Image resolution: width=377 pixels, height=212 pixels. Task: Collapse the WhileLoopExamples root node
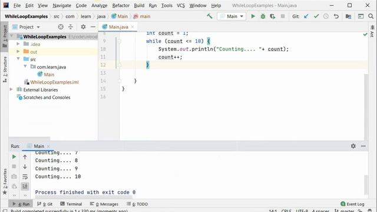click(x=11, y=37)
